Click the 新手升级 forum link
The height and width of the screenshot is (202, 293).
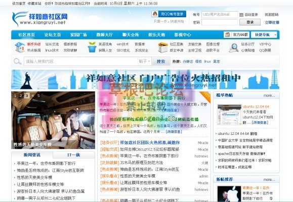tap(34, 44)
